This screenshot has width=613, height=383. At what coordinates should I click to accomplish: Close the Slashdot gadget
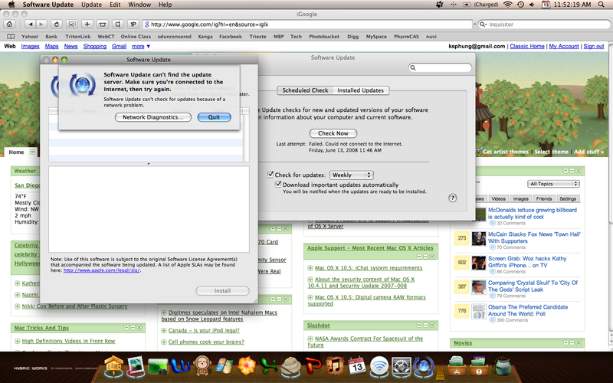tap(432, 325)
